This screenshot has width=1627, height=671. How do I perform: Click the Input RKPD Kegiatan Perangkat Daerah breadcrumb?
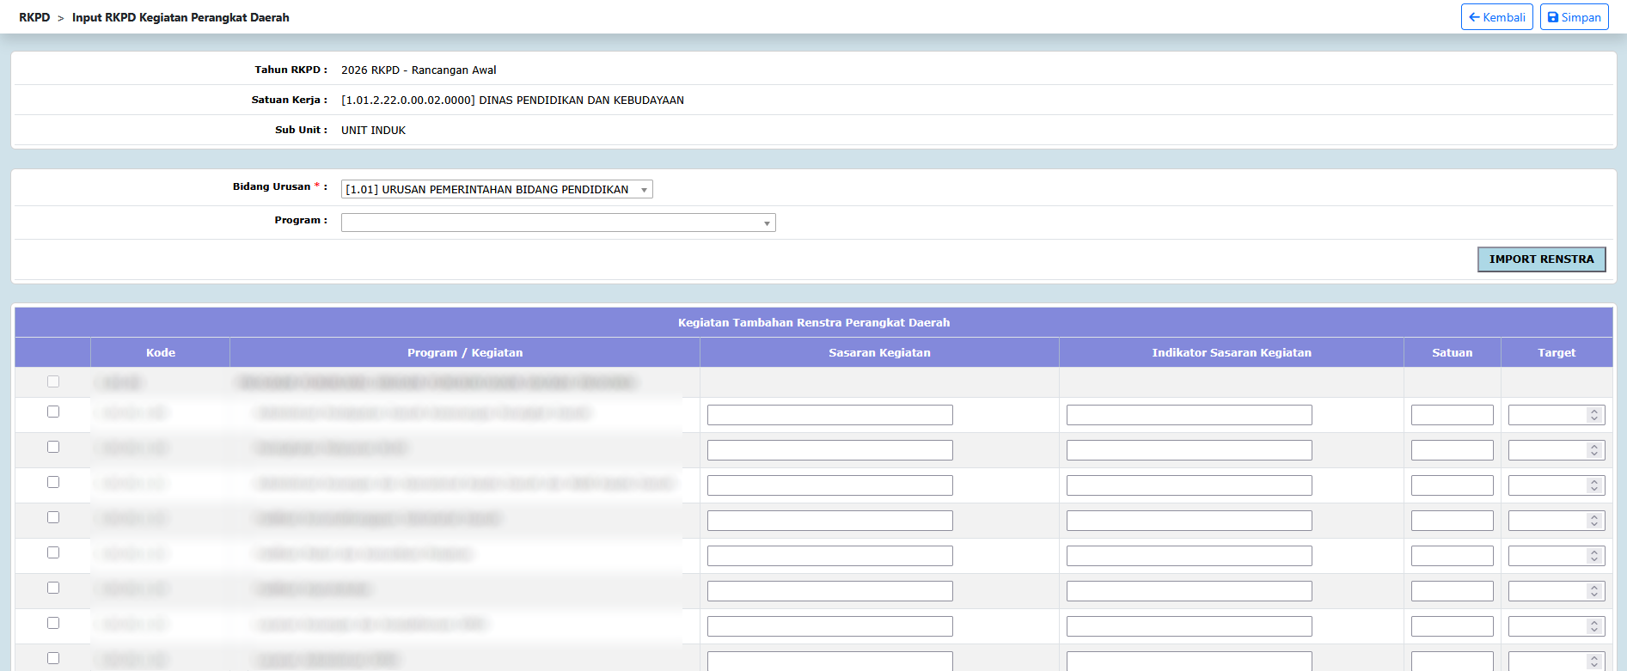pyautogui.click(x=180, y=17)
